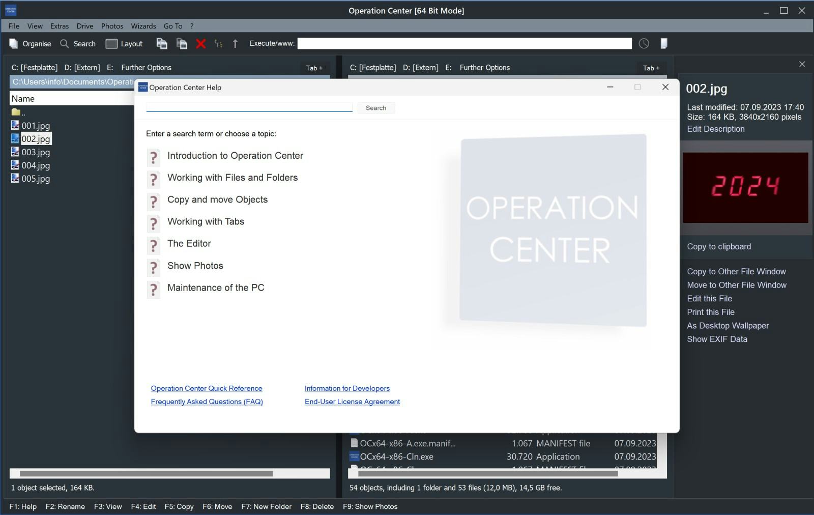
Task: Click the Search button in the help window
Action: (376, 108)
